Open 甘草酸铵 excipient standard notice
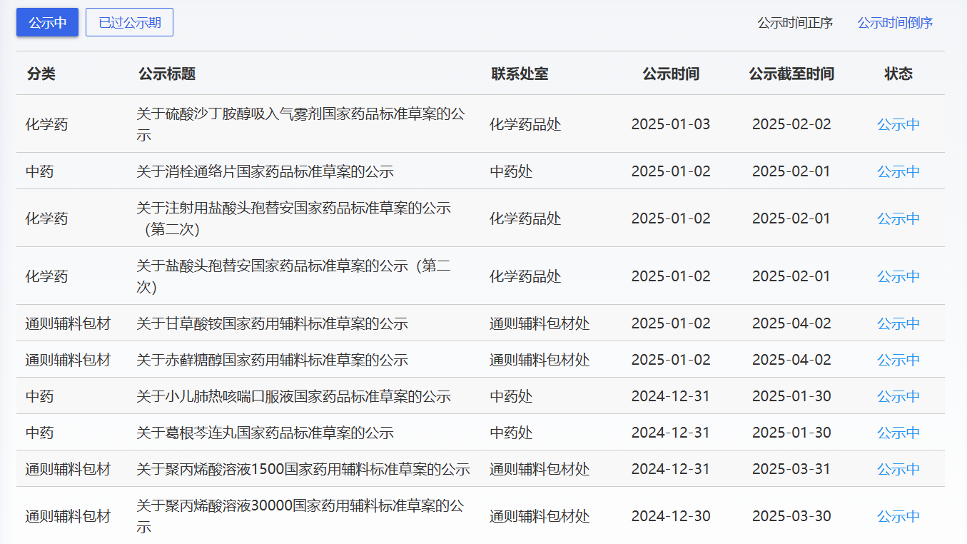The image size is (967, 544). click(272, 323)
